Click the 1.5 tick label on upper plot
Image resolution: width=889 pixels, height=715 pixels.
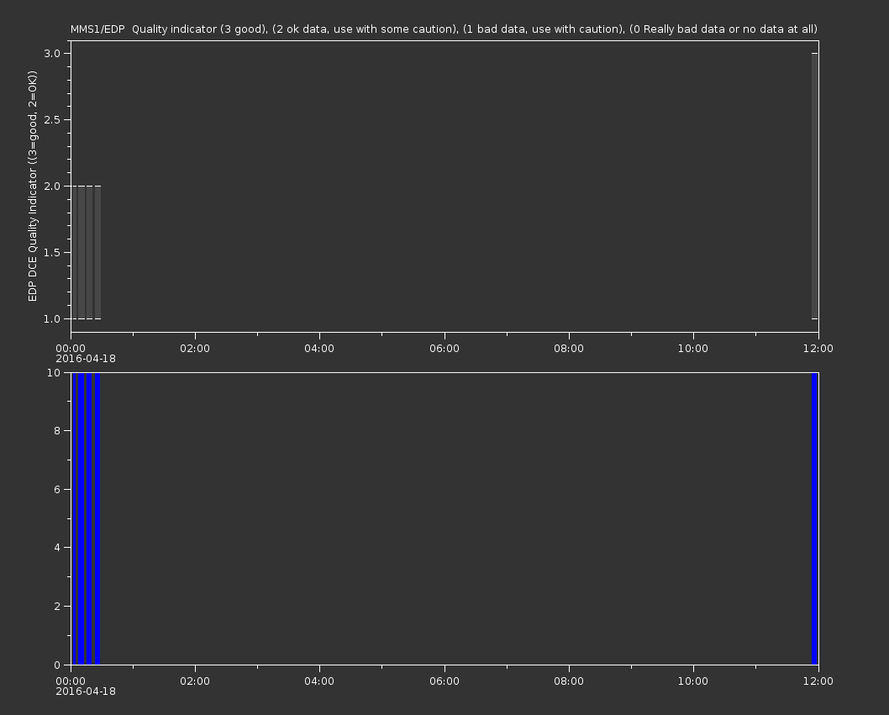[x=52, y=252]
